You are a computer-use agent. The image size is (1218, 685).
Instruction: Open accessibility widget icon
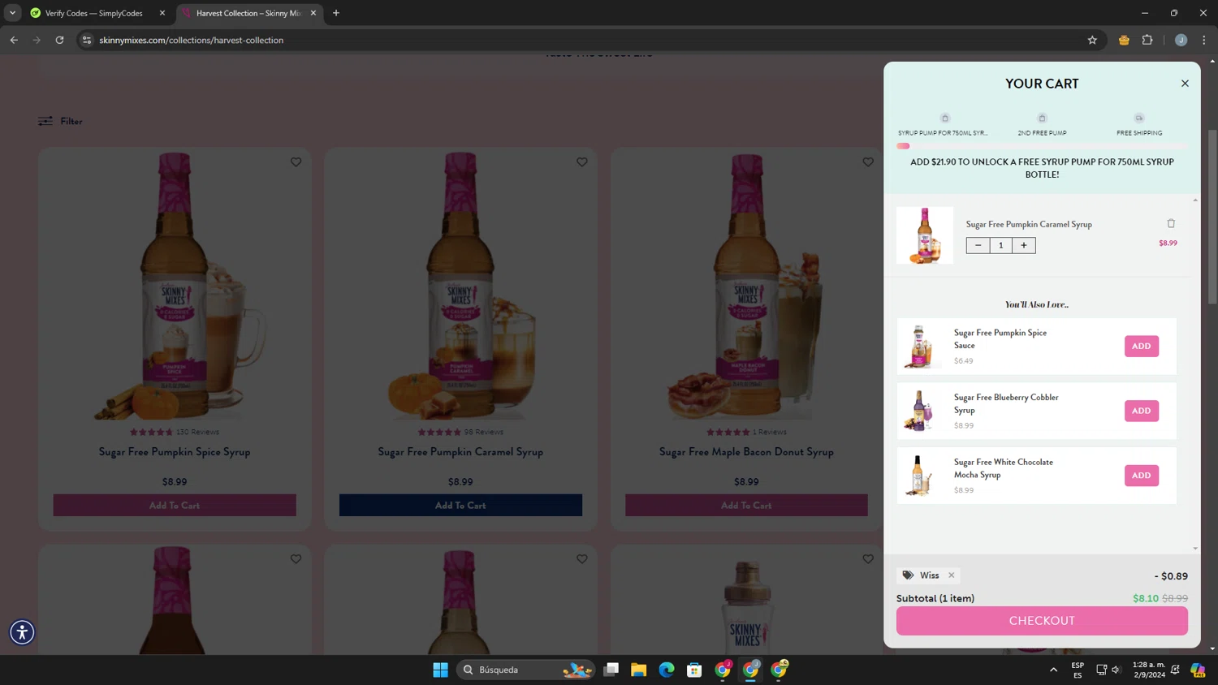tap(22, 632)
